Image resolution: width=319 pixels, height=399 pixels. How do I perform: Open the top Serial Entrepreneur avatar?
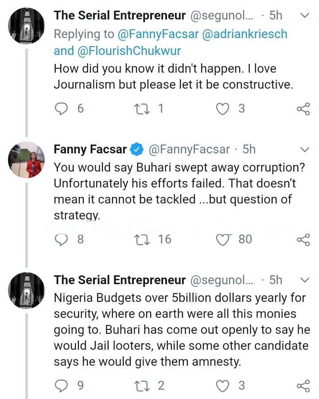27,26
